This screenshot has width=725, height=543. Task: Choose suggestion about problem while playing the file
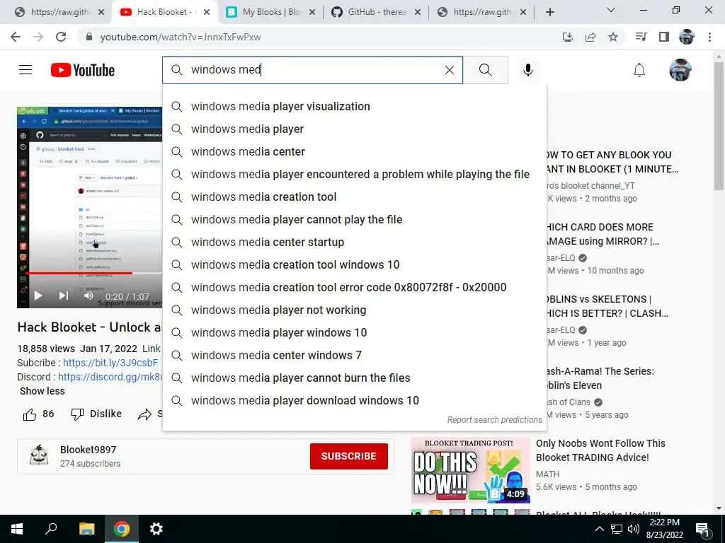(354, 175)
